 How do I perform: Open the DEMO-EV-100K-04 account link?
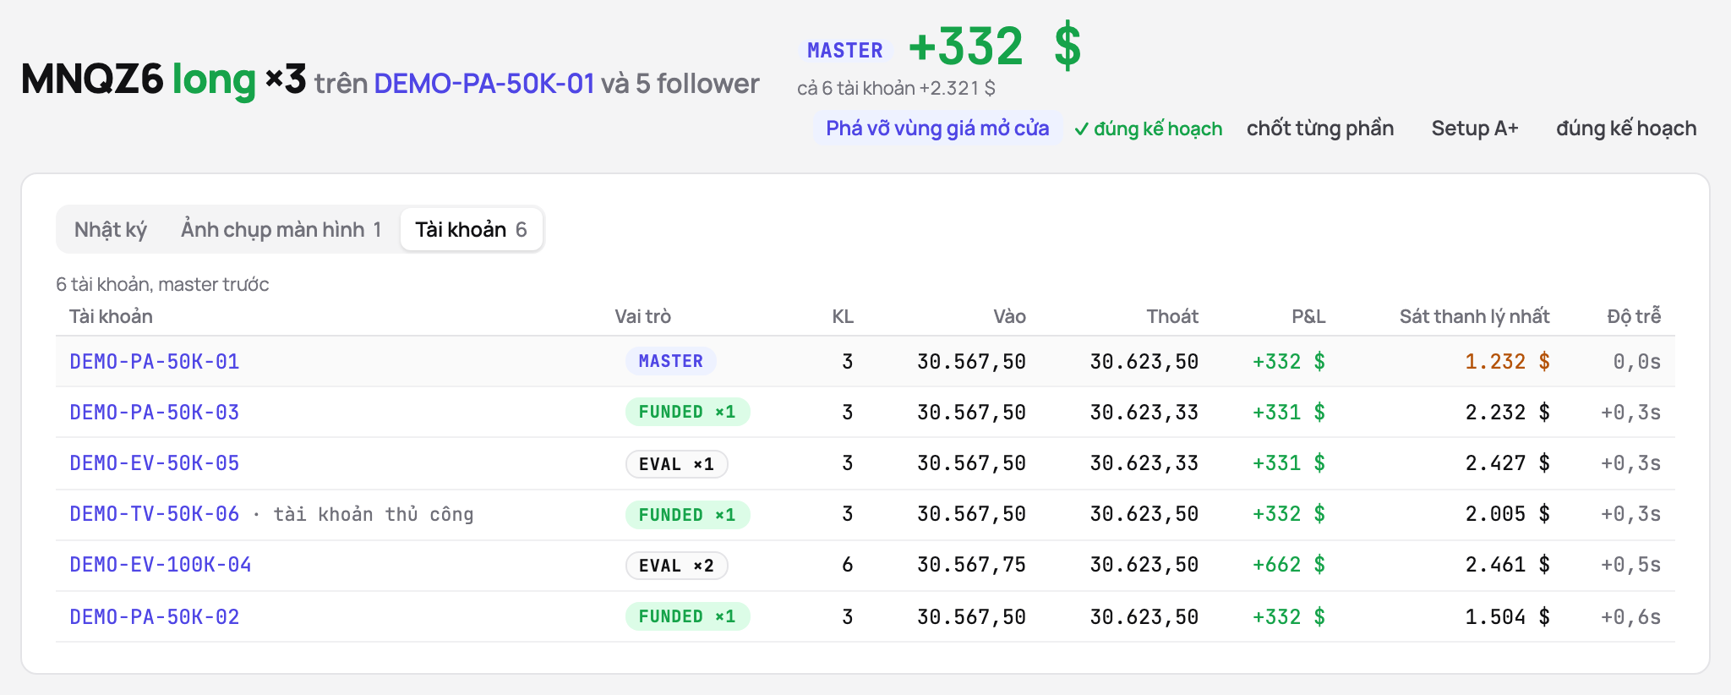161,565
